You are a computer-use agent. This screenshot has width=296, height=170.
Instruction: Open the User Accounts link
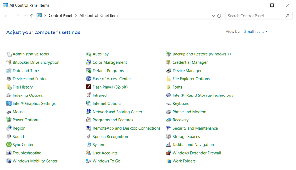[x=105, y=153]
